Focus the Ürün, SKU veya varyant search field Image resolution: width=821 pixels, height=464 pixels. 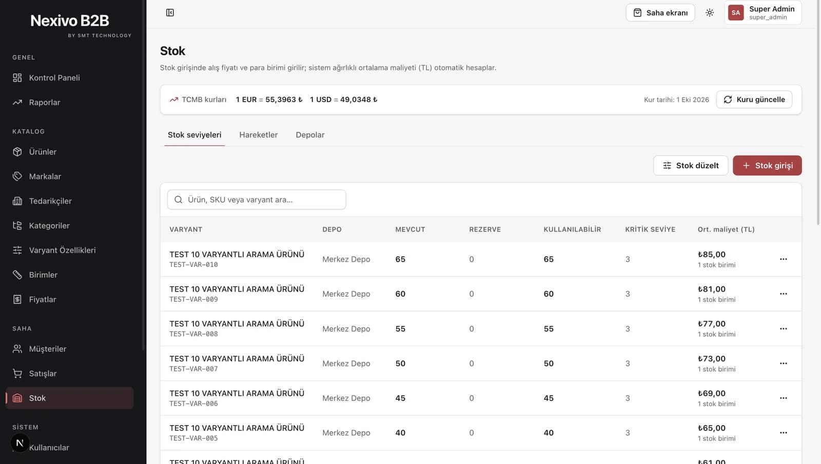coord(257,200)
